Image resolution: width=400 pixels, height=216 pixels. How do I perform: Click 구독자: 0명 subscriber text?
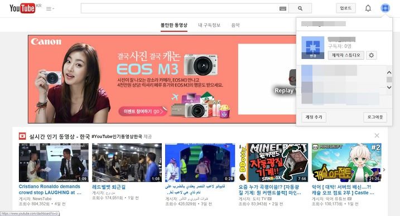[340, 46]
